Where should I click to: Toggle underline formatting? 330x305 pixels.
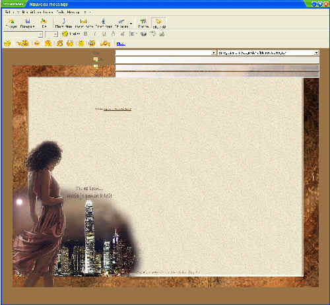(104, 34)
